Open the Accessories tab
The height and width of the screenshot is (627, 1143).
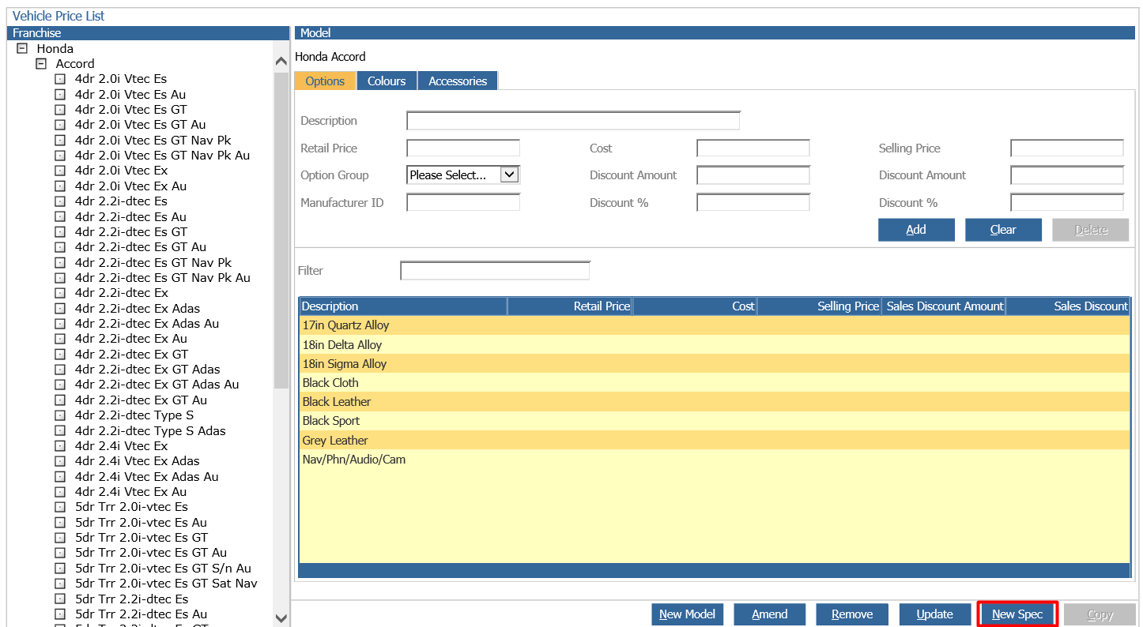coord(458,81)
